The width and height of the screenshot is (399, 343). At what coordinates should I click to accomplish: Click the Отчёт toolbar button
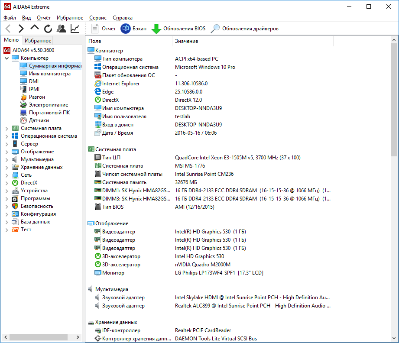pyautogui.click(x=104, y=29)
